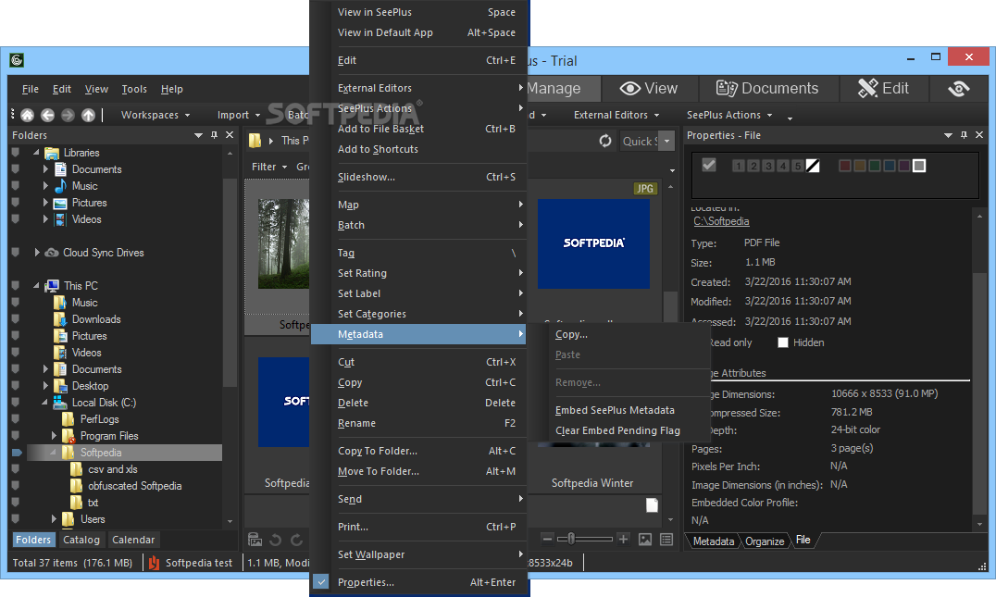Open the SeePlus Actions toolbar dropdown
996x597 pixels.
pyautogui.click(x=729, y=115)
